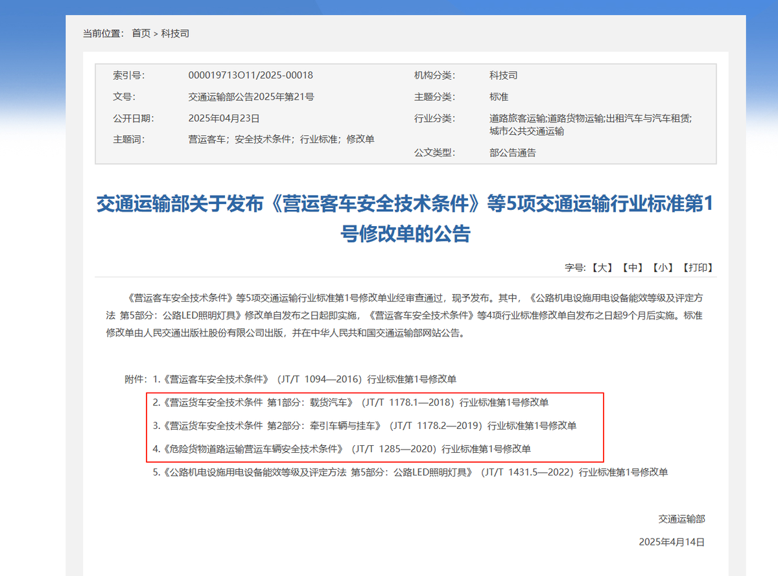Open attachment 5 公路LED照明灯具 JT/T 1431.5—2022
Viewport: 778px width, 576px height.
[x=410, y=472]
